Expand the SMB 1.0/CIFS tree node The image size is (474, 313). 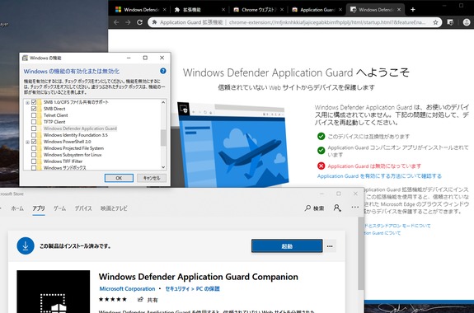pos(27,102)
